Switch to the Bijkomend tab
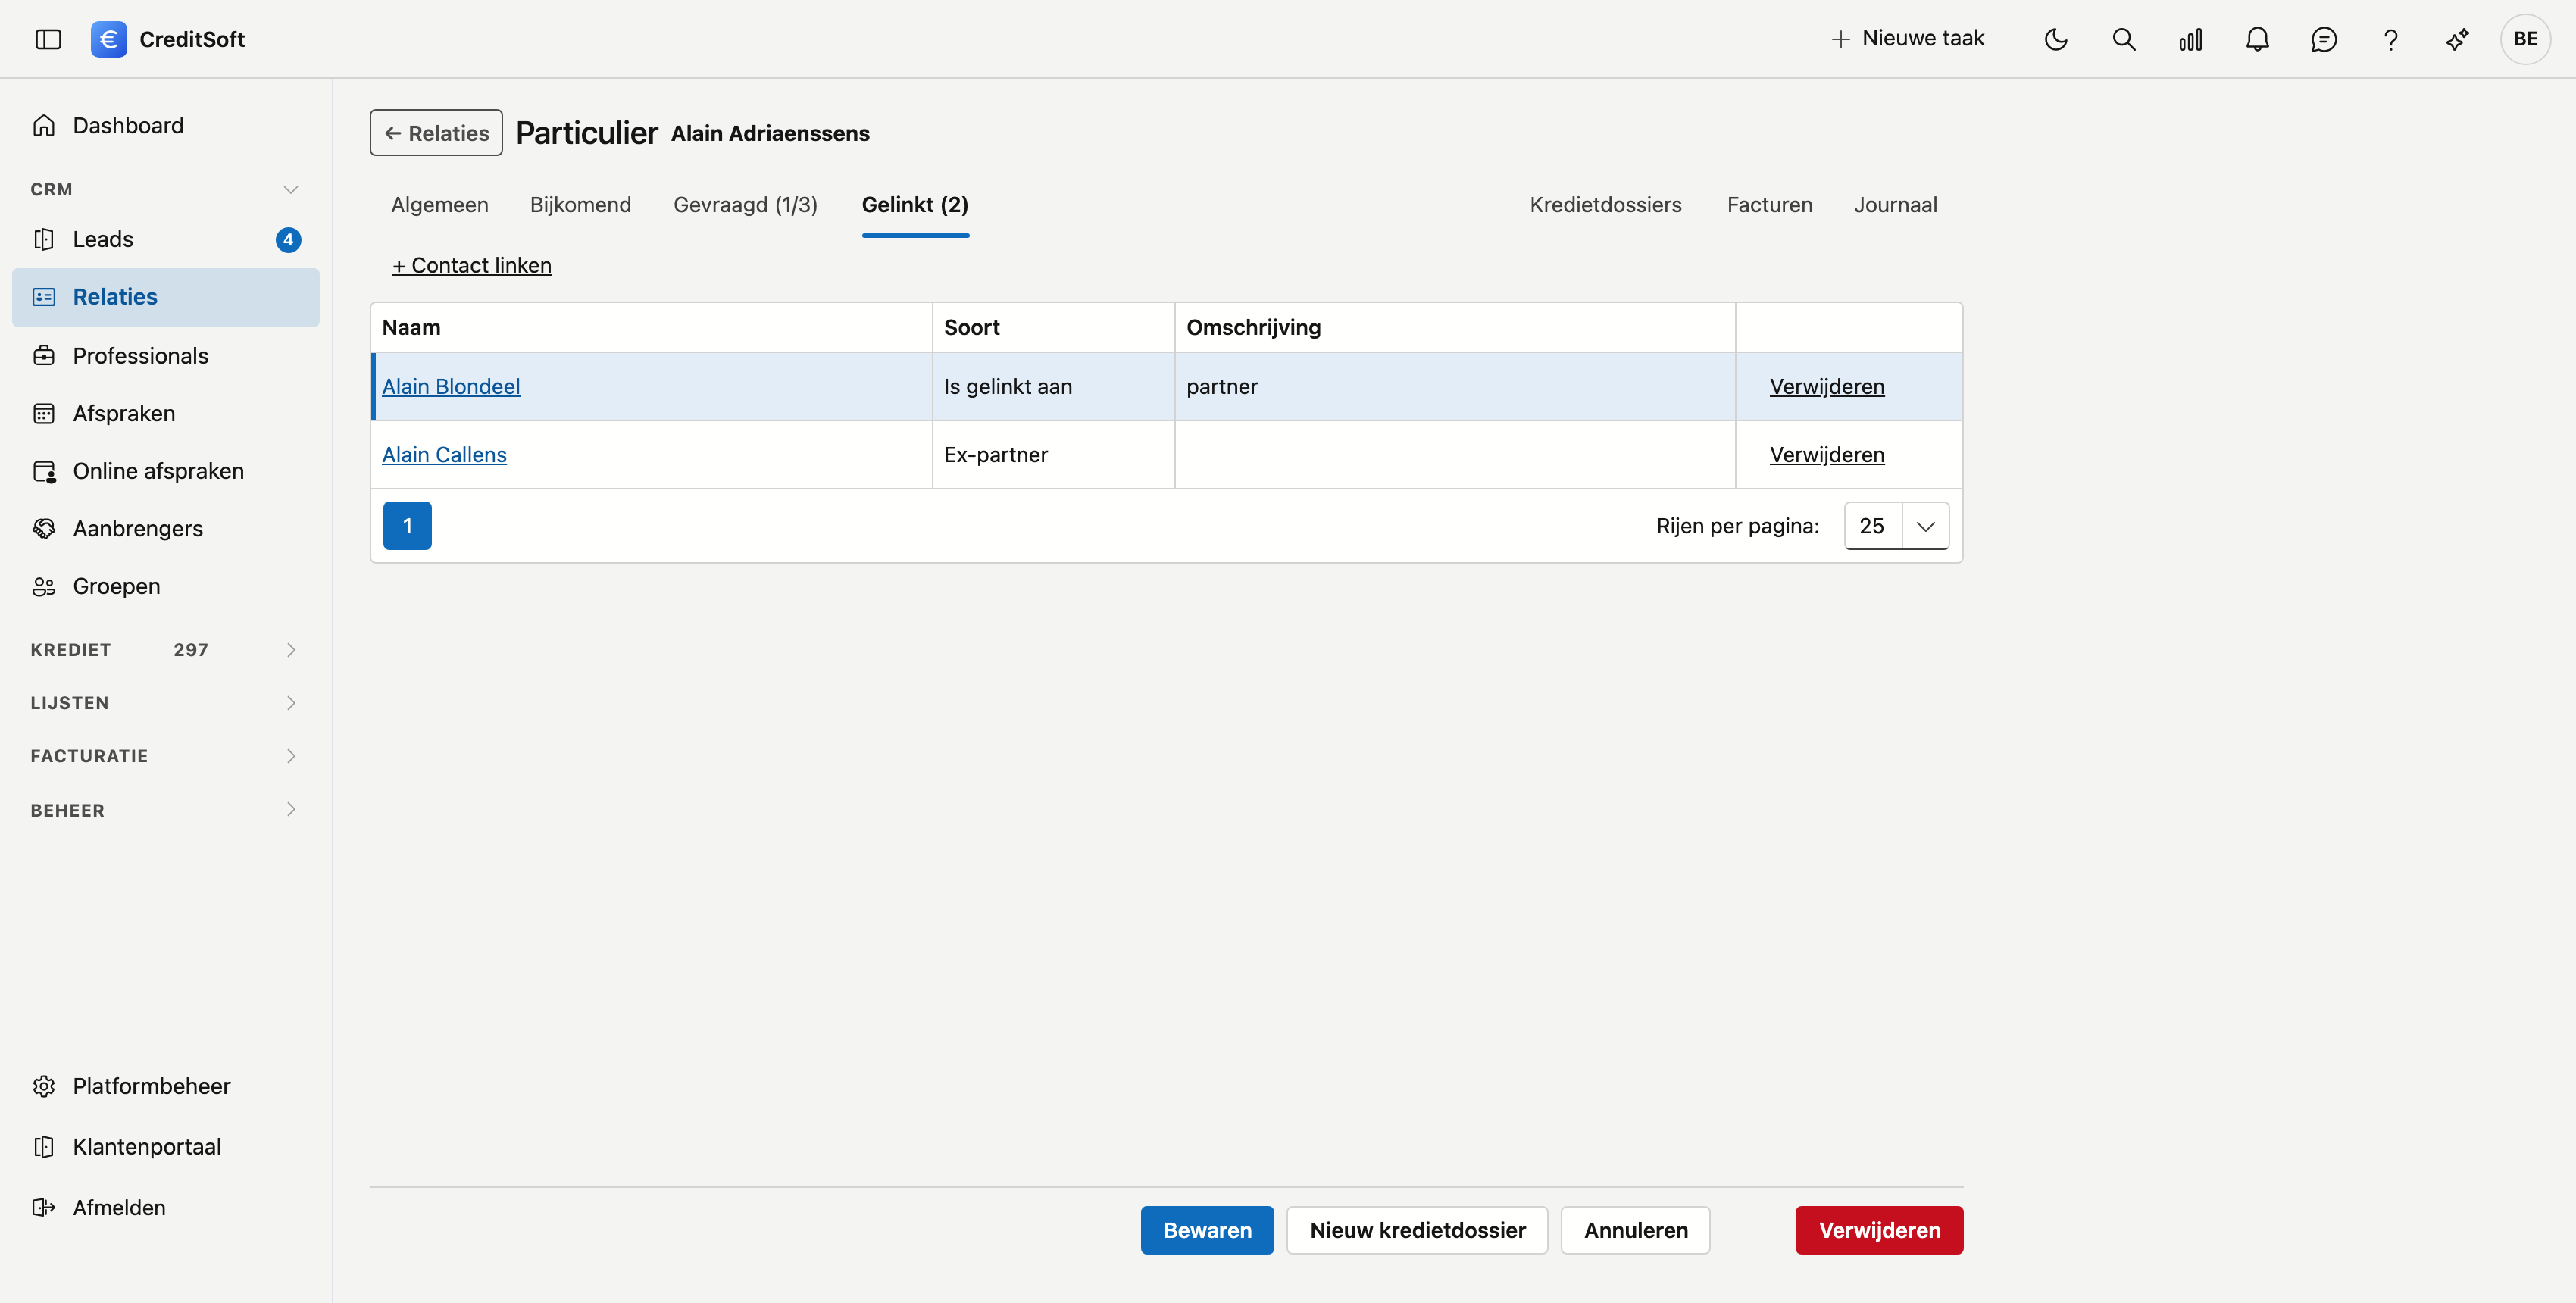 point(580,205)
